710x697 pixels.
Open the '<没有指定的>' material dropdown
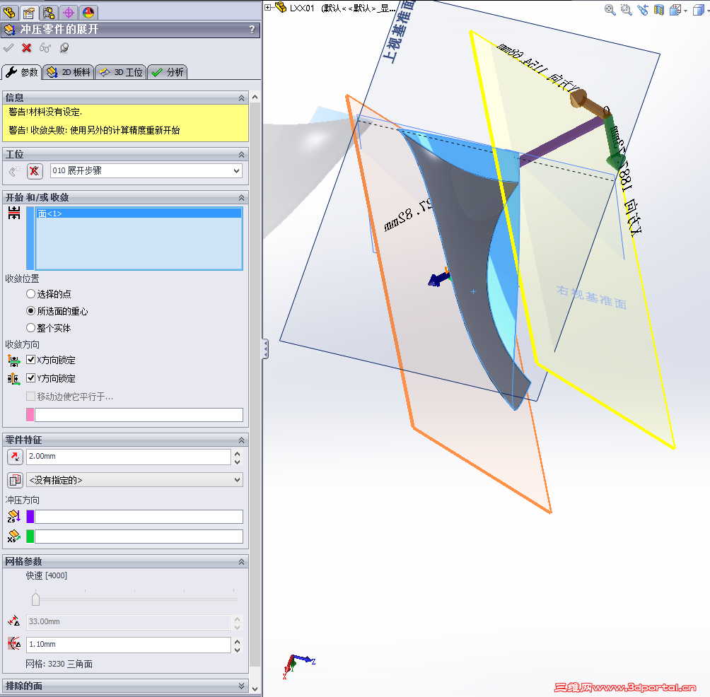click(134, 480)
